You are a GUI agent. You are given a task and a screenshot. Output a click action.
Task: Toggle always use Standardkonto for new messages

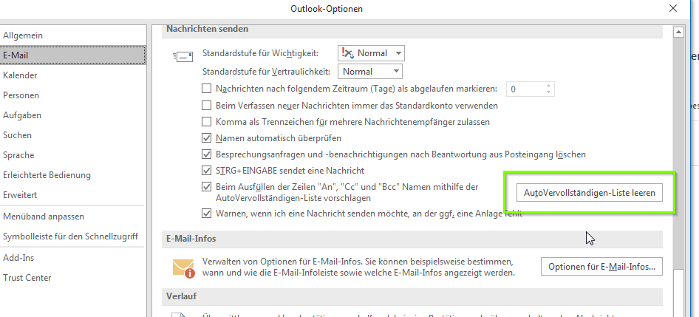(x=206, y=106)
